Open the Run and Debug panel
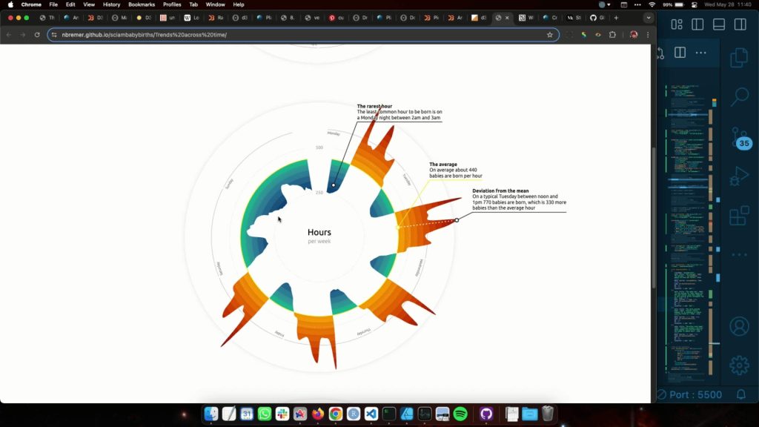The height and width of the screenshot is (427, 759). coord(739,176)
